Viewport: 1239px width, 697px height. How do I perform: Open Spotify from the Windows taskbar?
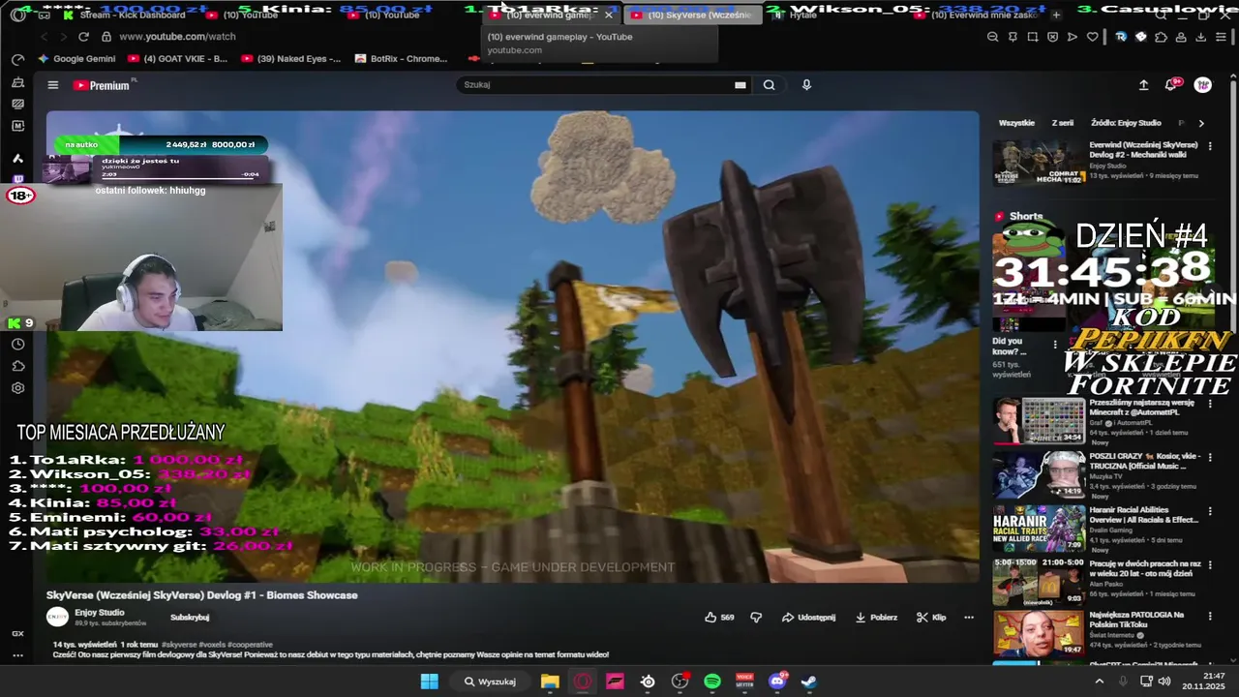point(712,682)
